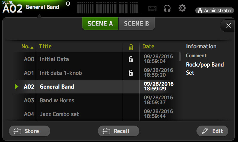238x142 pixels.
Task: Toggle lock on Initial Data scene
Action: (x=130, y=59)
